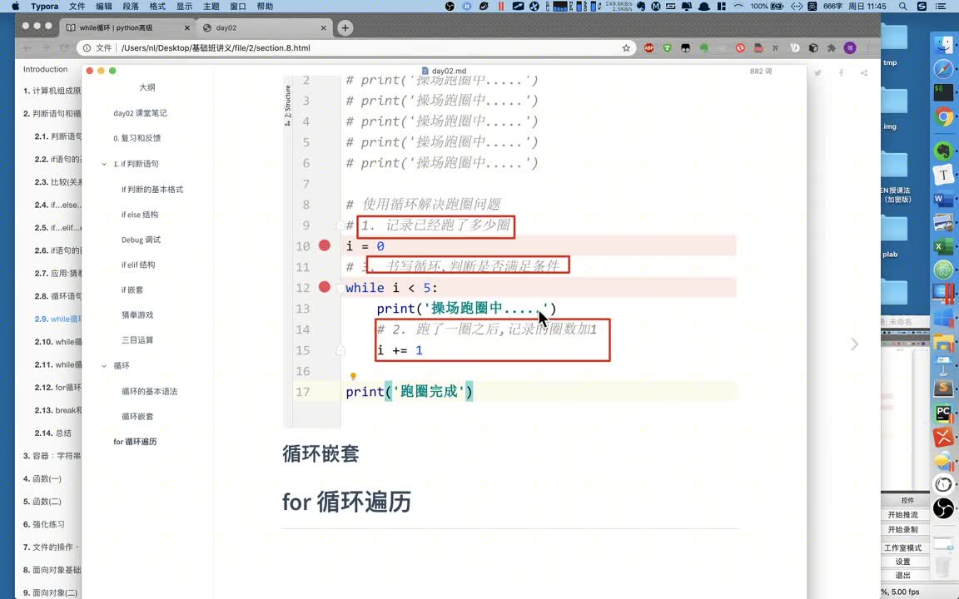Screen dimensions: 959x599
Task: Switch to the 'while循环 | python高级' tab
Action: [128, 27]
